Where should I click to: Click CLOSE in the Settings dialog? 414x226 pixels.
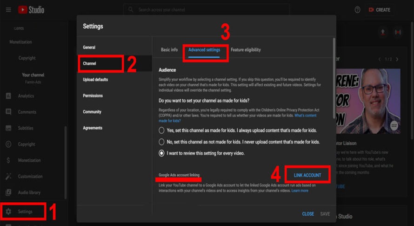(307, 214)
